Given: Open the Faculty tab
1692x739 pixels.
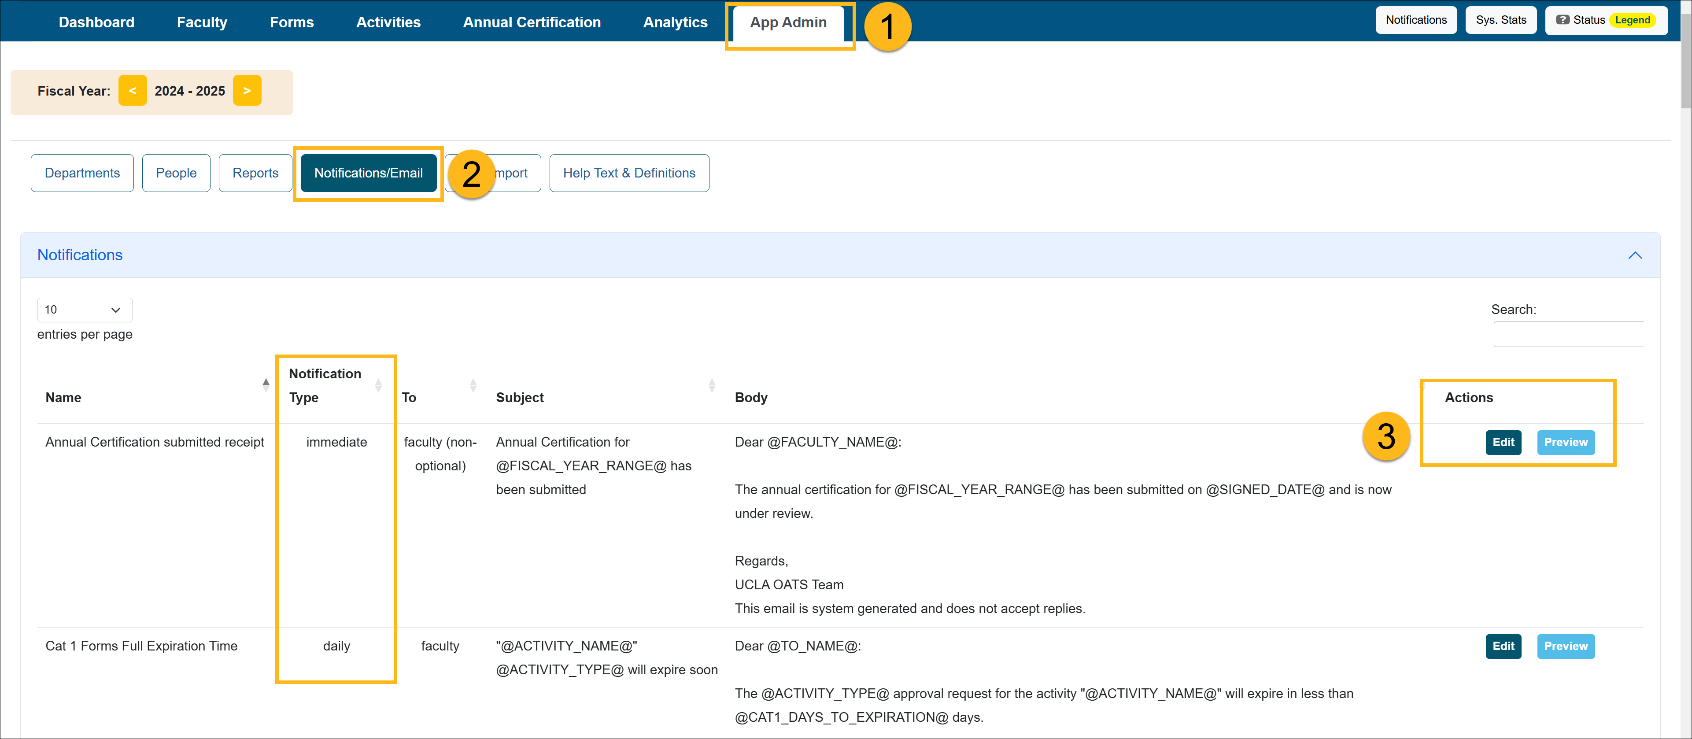Looking at the screenshot, I should pos(202,22).
